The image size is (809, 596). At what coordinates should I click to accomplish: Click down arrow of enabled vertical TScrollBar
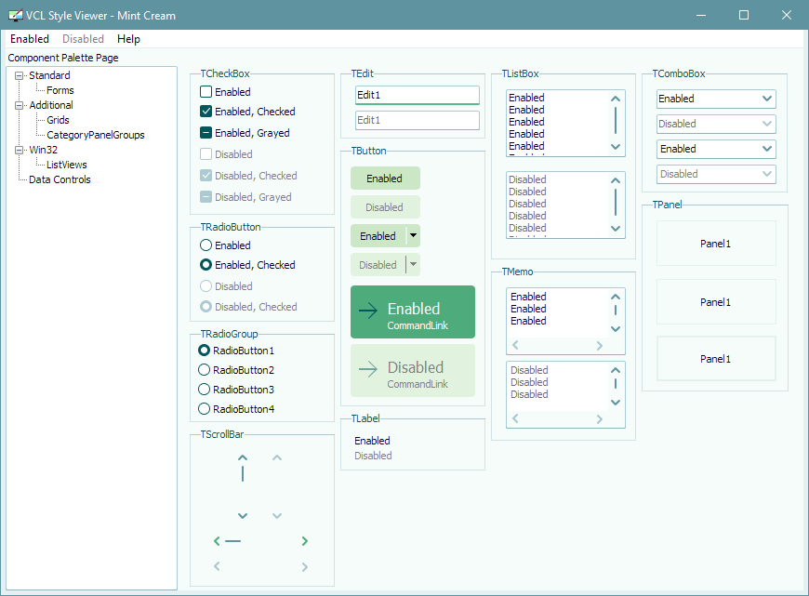[243, 515]
